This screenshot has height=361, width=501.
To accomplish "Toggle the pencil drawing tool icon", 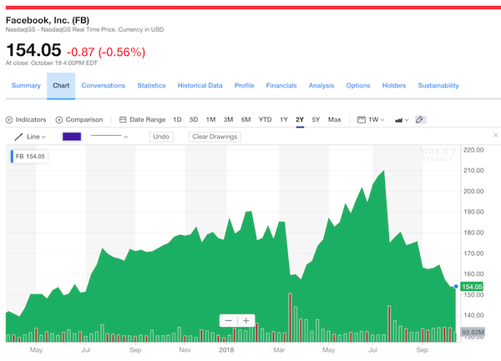I will click(420, 119).
